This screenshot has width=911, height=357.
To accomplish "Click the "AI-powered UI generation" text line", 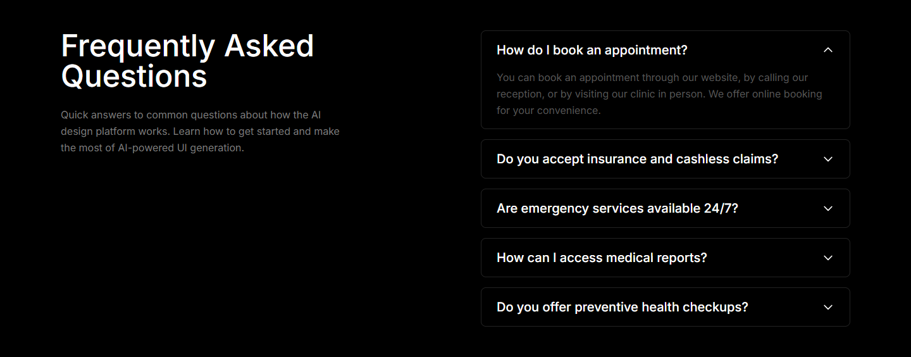I will click(180, 148).
